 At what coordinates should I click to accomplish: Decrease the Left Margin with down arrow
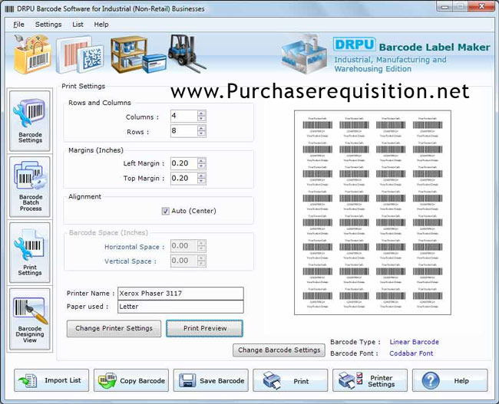(x=201, y=166)
